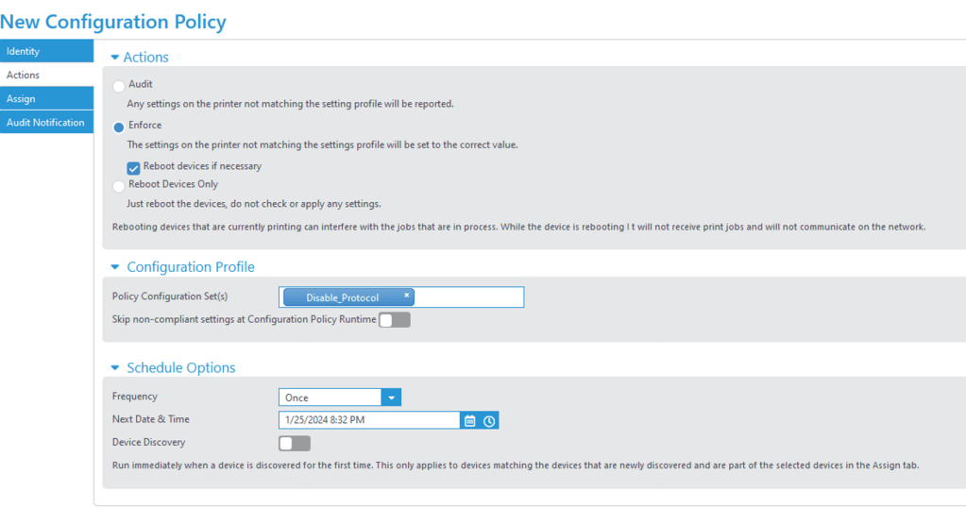Select the Audit radio button
Image resolution: width=966 pixels, height=508 pixels.
point(119,86)
